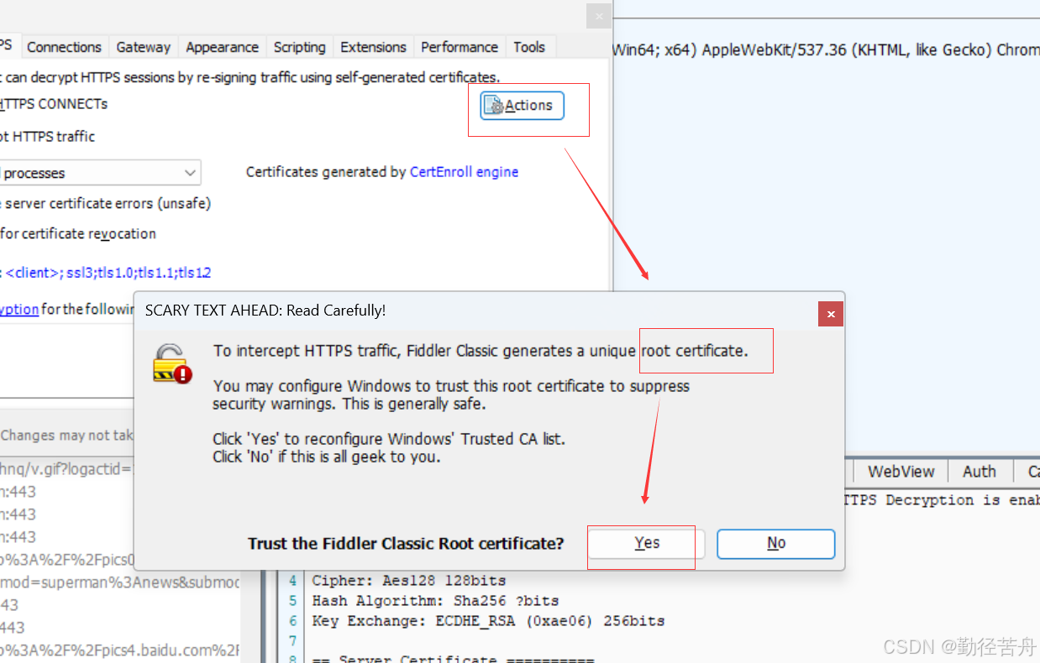1040x663 pixels.
Task: Click the session row with 'v.gif?logactid'
Action: pos(67,469)
